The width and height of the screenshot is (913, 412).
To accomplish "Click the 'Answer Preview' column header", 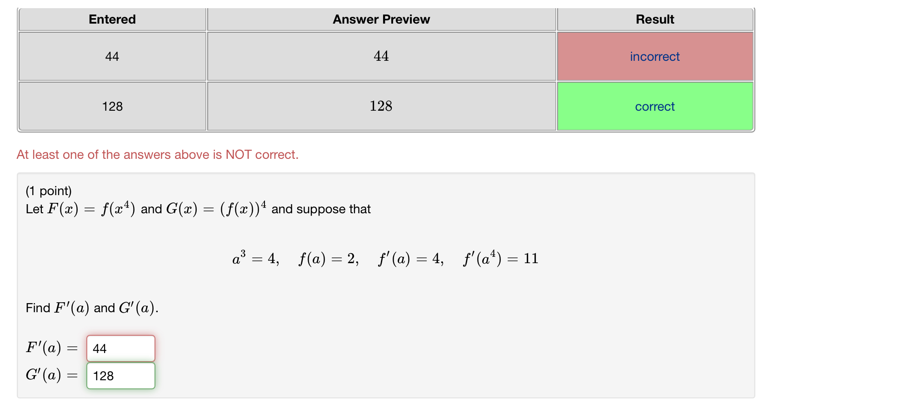I will click(381, 19).
